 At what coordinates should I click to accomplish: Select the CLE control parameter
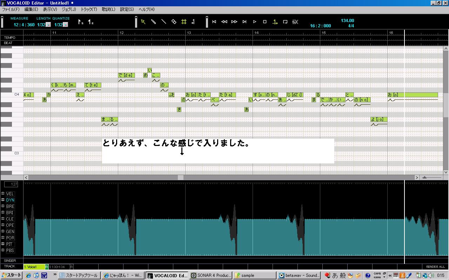[10, 219]
